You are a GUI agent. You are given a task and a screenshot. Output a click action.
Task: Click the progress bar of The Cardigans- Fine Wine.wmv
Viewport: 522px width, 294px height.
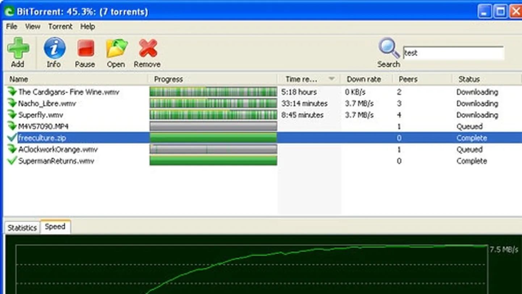click(213, 92)
